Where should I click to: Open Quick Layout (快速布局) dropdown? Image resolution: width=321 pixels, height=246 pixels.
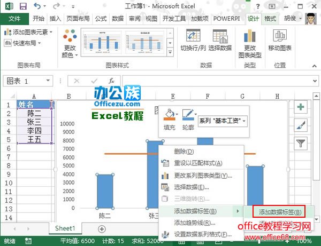point(22,43)
